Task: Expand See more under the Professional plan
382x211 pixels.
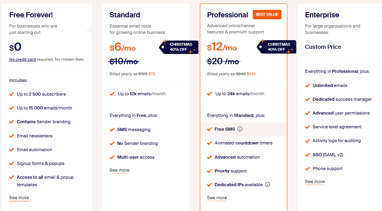Action: click(x=217, y=198)
